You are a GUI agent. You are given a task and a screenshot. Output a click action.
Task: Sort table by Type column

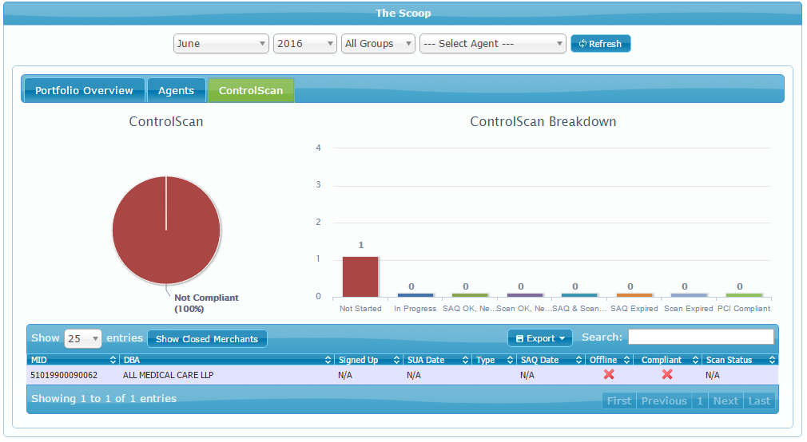pos(494,360)
